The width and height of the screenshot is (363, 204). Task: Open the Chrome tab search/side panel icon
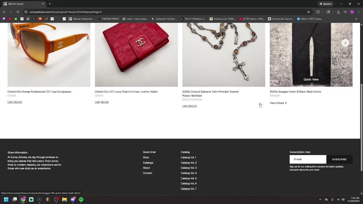[x=328, y=12]
